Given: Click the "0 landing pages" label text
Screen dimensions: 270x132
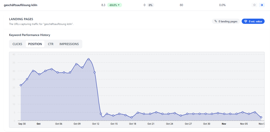Looking at the screenshot, I should pyautogui.click(x=228, y=21).
